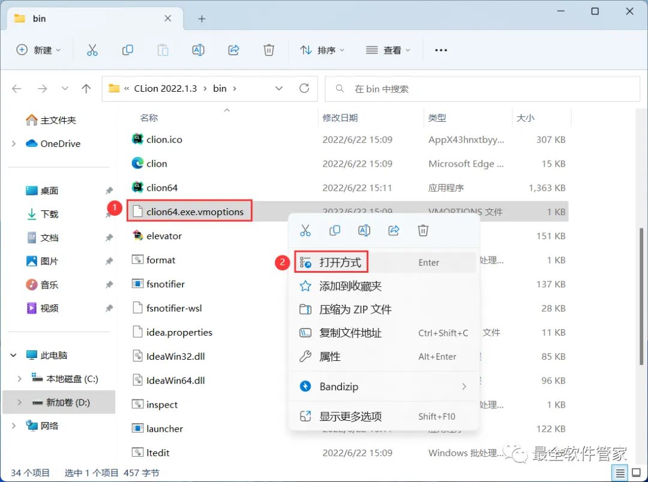Screen dimensions: 648x482
Task: Close the bin tab
Action: coord(168,18)
